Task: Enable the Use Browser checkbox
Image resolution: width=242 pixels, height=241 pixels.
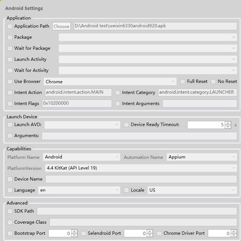Action: (10, 81)
